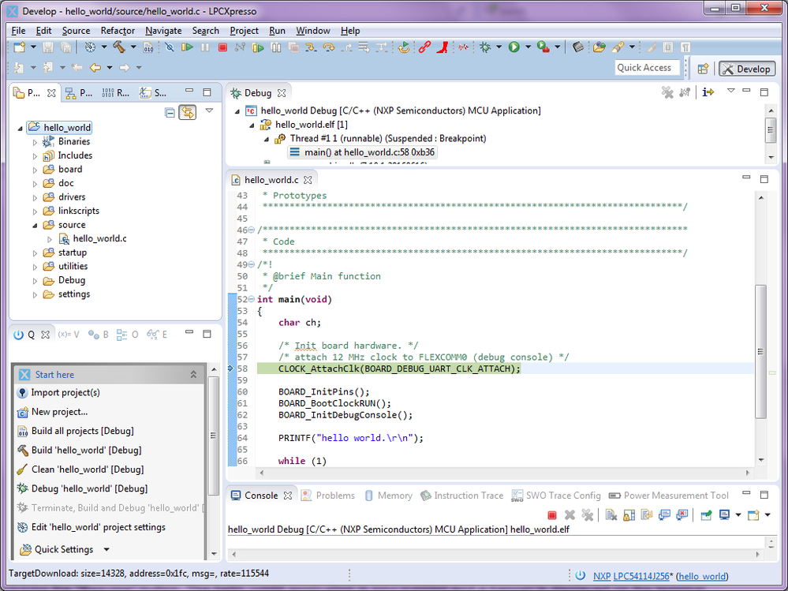Click the Resume debug toolbar icon

(x=187, y=47)
